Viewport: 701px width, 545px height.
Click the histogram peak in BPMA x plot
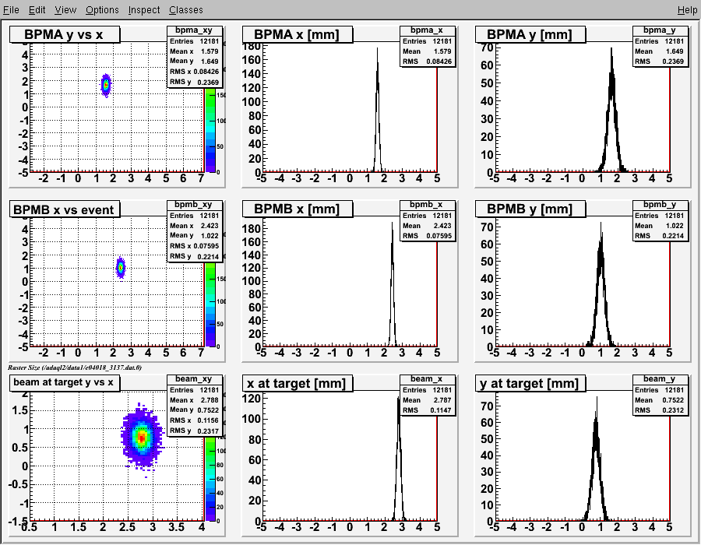[x=377, y=49]
